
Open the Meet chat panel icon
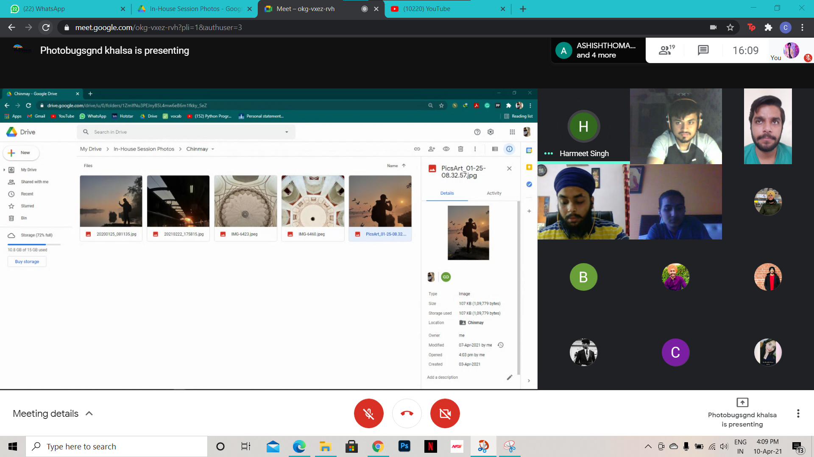point(703,50)
